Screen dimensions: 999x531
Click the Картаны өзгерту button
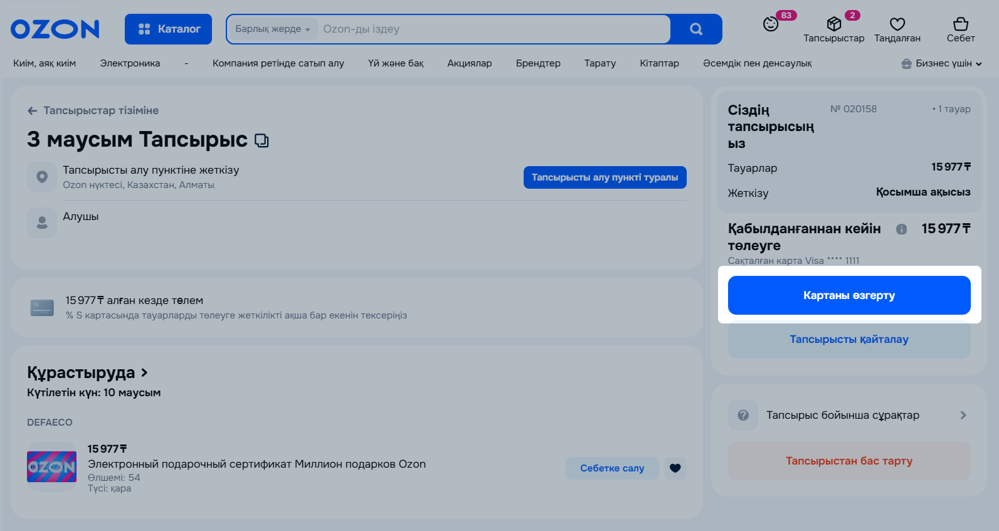849,295
